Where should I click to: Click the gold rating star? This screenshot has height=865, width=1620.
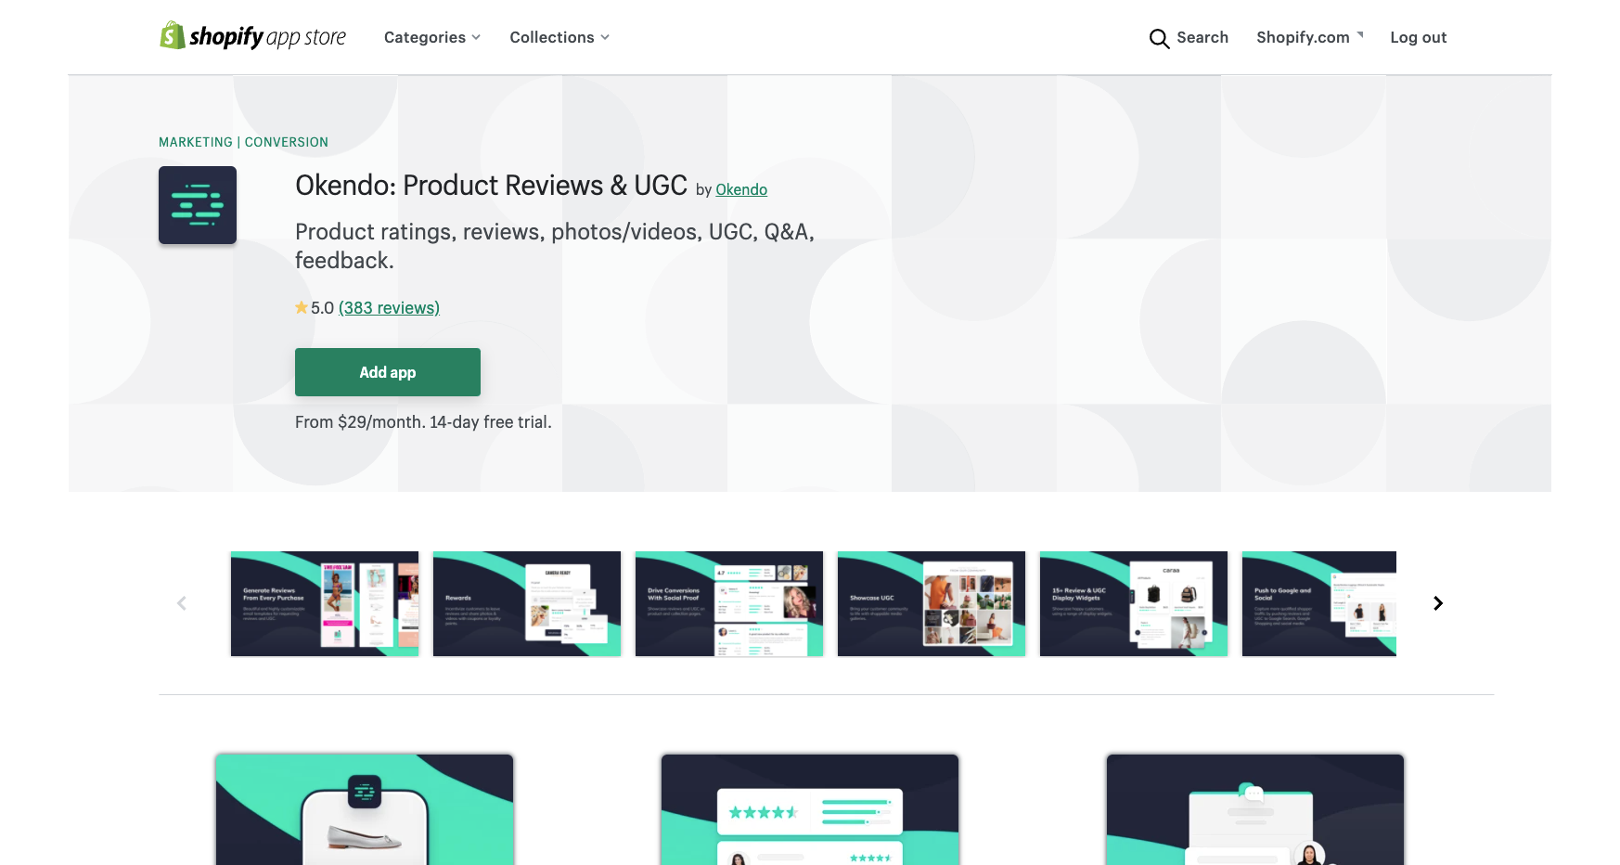click(x=302, y=307)
